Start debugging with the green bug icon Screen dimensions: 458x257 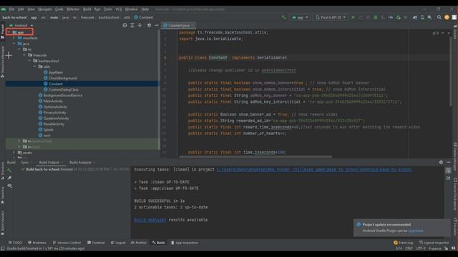click(x=376, y=17)
